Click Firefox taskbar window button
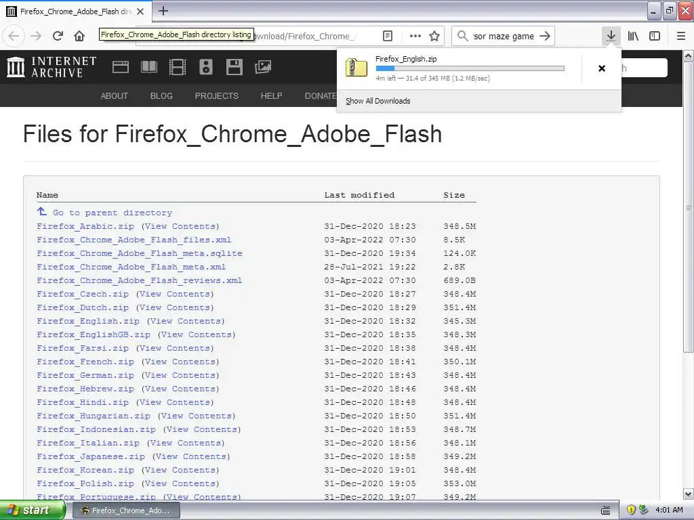The width and height of the screenshot is (694, 520). click(125, 511)
